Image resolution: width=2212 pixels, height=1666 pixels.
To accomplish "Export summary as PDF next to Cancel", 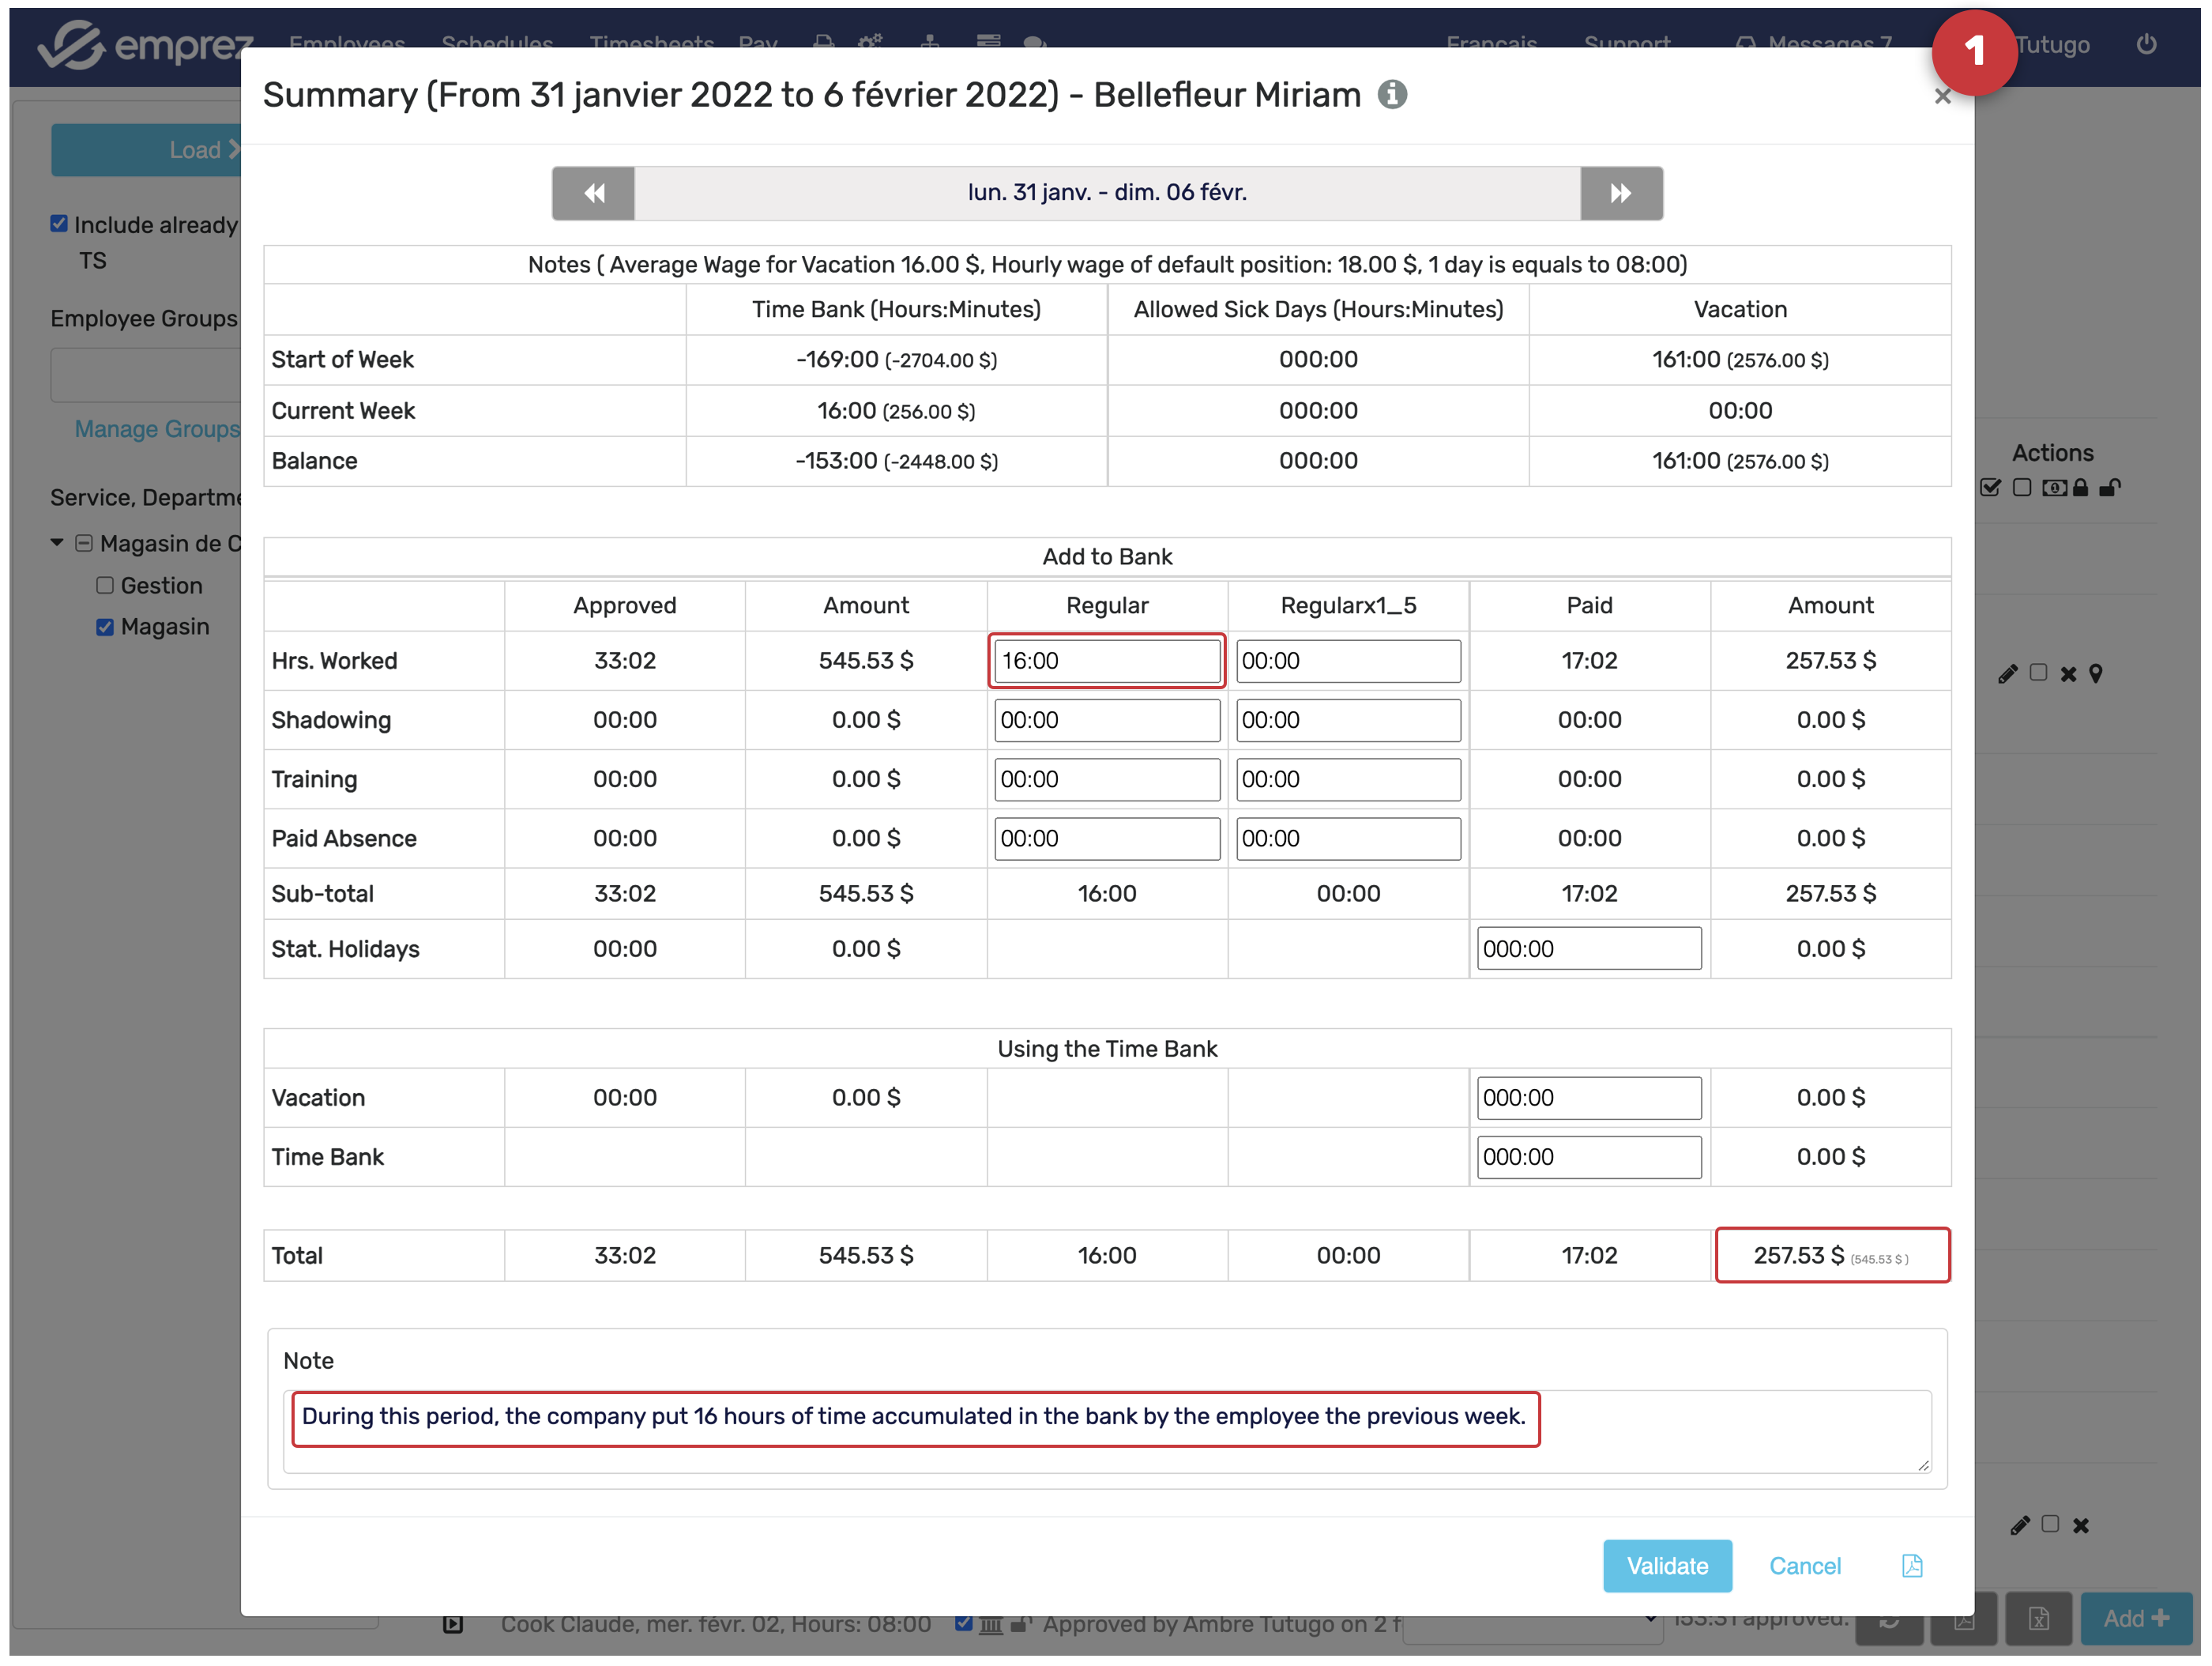I will click(1911, 1566).
